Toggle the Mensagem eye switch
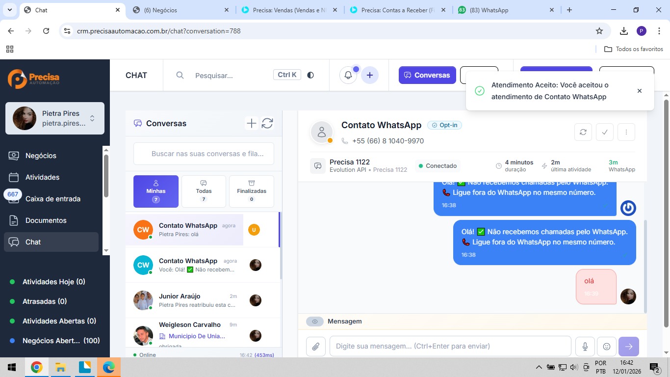Viewport: 670px width, 377px height. pos(315,322)
